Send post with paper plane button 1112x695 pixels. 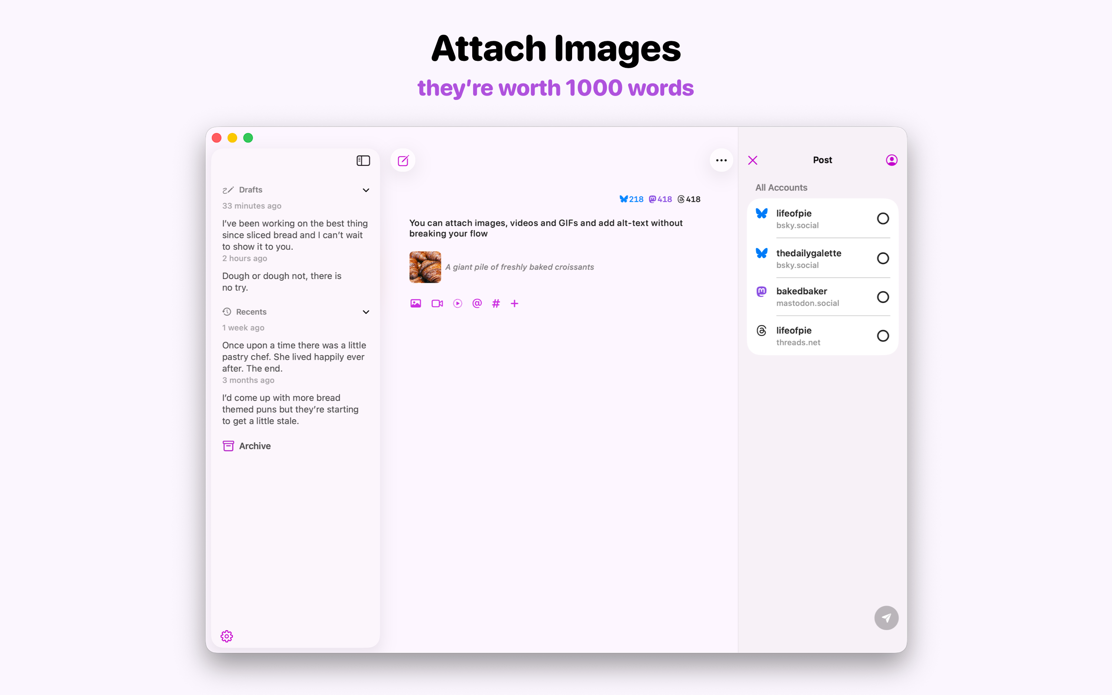pyautogui.click(x=887, y=618)
